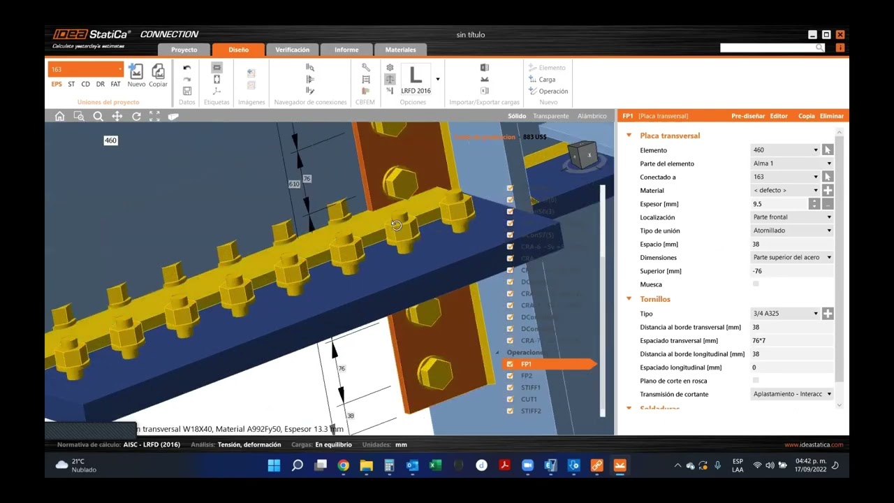Select the LRFD 2016 code button

[x=416, y=79]
